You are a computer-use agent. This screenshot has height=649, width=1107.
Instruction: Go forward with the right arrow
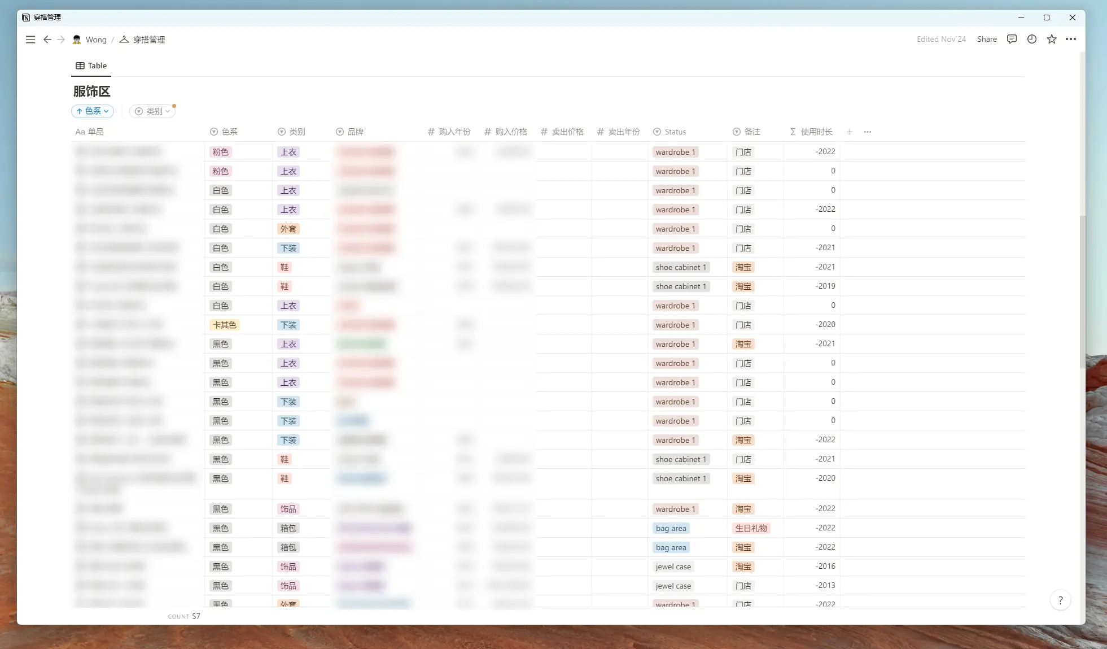[61, 40]
